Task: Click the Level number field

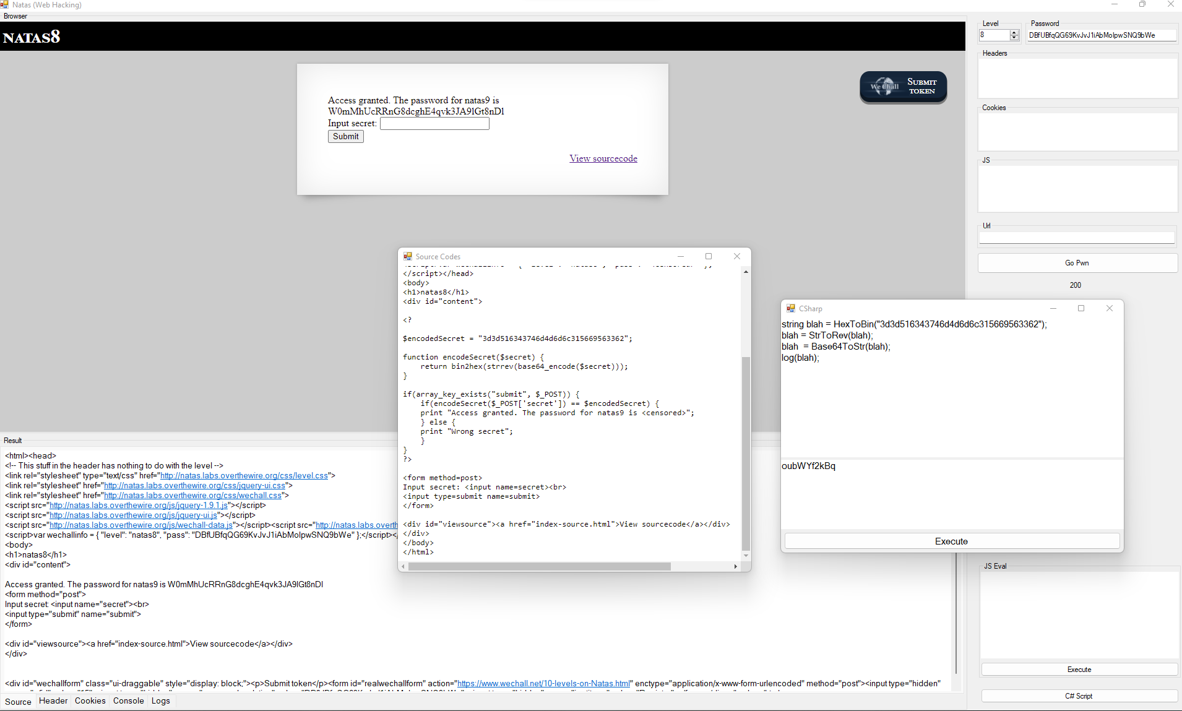Action: pyautogui.click(x=994, y=35)
